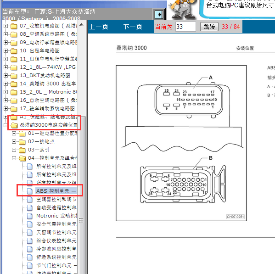The width and height of the screenshot is (275, 274).
Task: Open the Motronic 发动机 document
Action: 56,216
